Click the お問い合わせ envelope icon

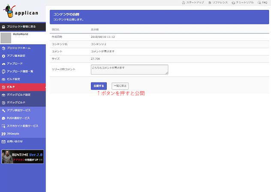[x=3, y=142]
